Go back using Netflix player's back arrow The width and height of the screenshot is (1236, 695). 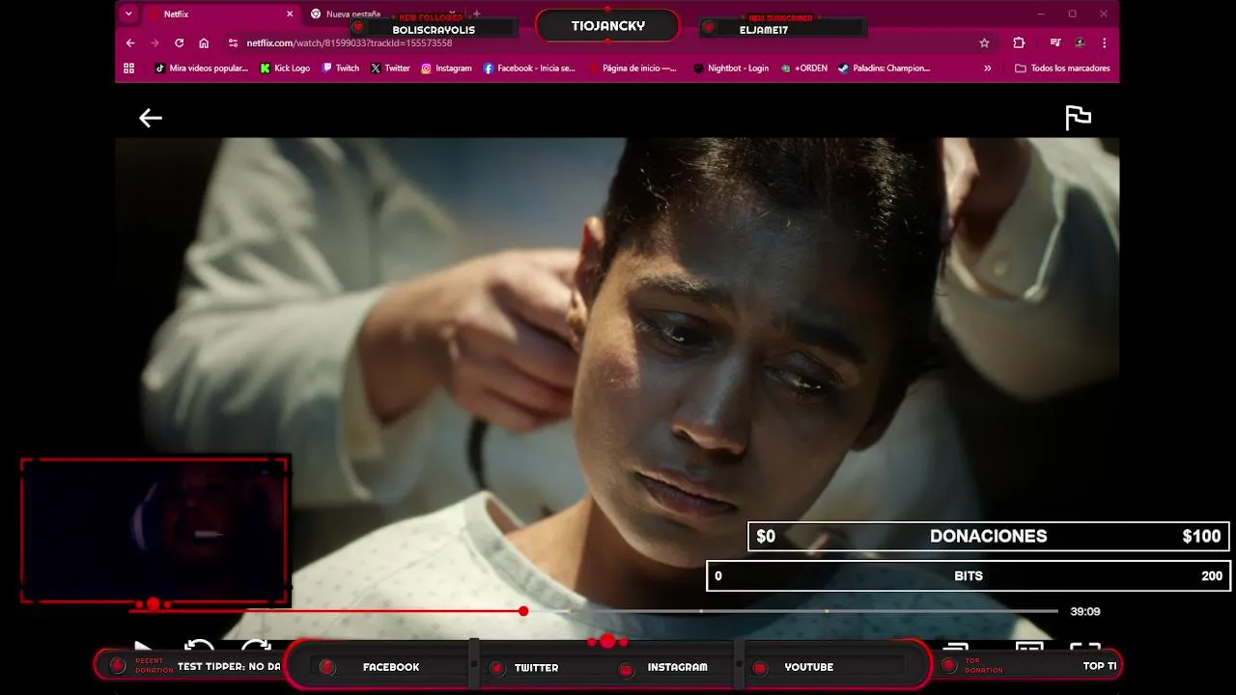coord(150,118)
